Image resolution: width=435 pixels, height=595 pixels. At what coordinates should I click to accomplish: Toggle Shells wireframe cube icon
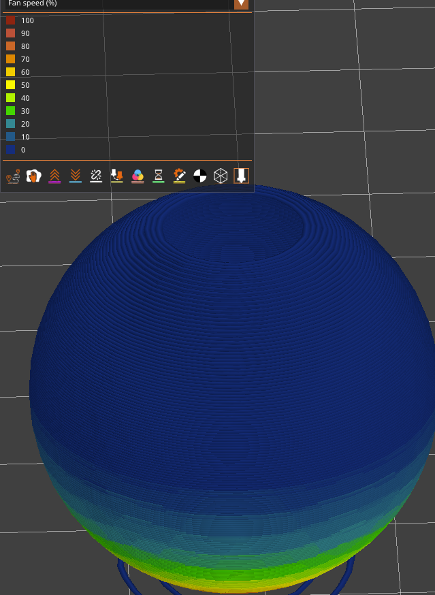click(221, 176)
